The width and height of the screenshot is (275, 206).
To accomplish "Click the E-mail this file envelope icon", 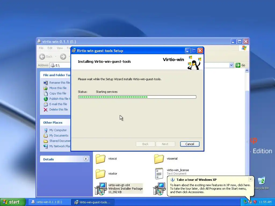I will [46, 104].
